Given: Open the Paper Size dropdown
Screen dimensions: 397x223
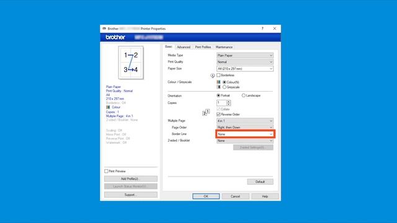Looking at the screenshot, I should tap(245, 69).
